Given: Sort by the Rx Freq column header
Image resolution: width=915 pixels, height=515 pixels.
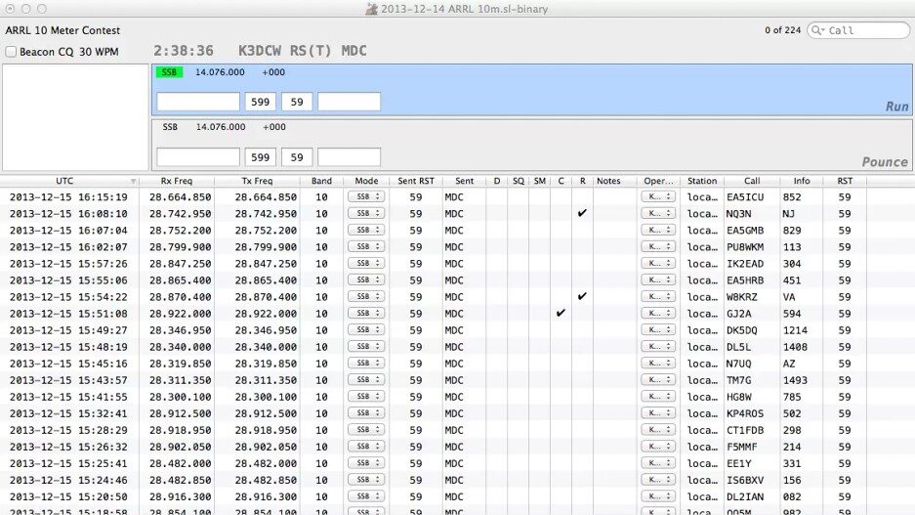Looking at the screenshot, I should (177, 181).
